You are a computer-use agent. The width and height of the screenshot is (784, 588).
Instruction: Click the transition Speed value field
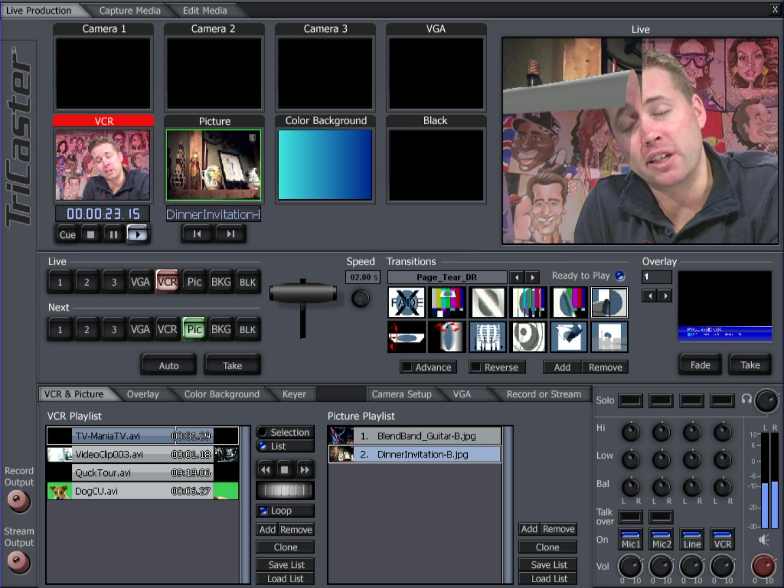[363, 277]
